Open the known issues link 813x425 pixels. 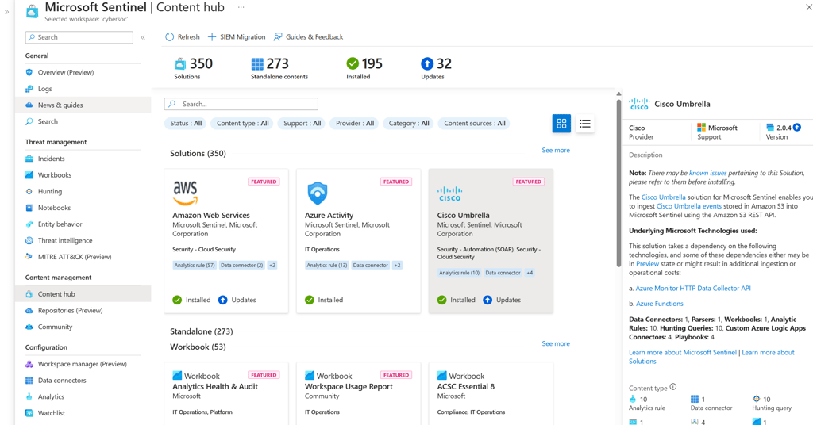pos(707,174)
